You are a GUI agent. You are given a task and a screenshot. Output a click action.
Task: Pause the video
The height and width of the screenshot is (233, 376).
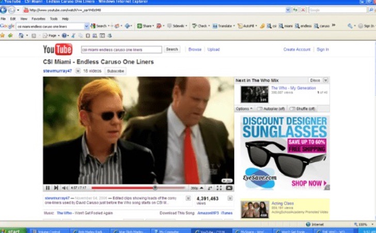tap(48, 188)
